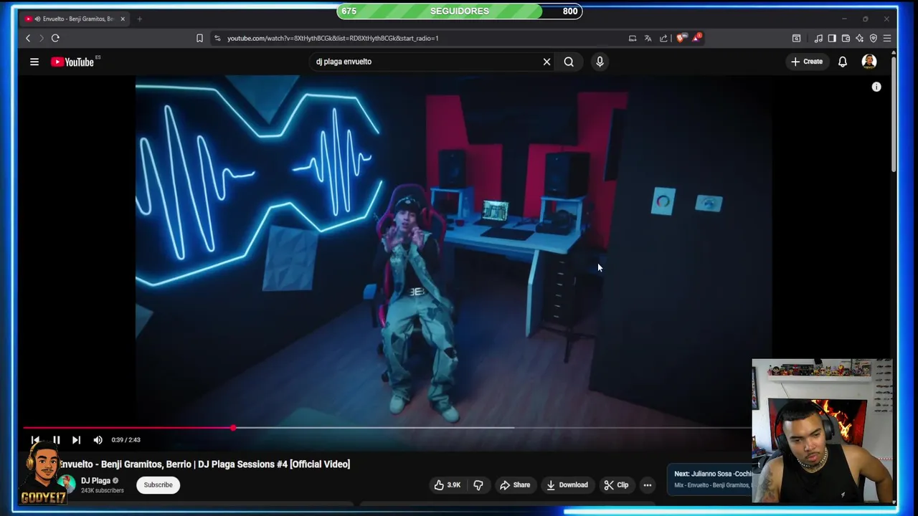Open Brave Rewards triangle icon
918x516 pixels.
[696, 38]
